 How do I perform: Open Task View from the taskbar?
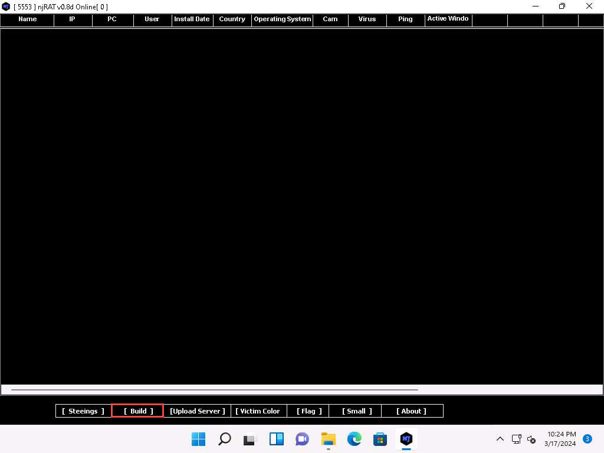(251, 439)
